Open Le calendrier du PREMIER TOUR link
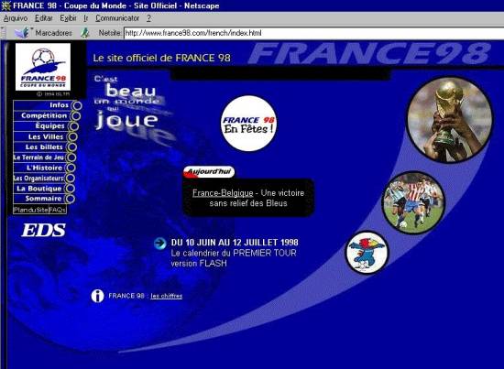504x369 pixels. [234, 253]
